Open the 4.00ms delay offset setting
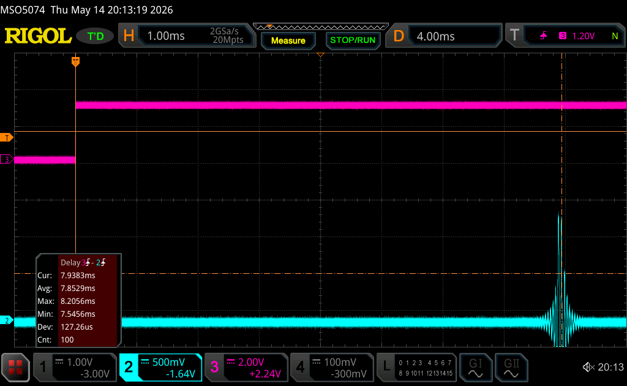This screenshot has height=386, width=627. (435, 36)
